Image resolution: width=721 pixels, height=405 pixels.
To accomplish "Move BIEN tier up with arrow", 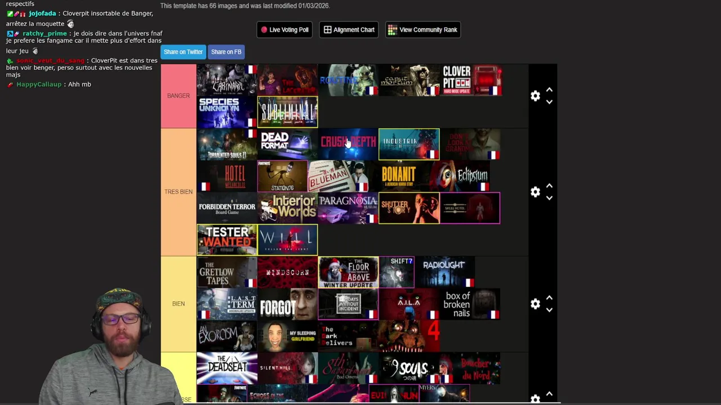I will tap(549, 298).
